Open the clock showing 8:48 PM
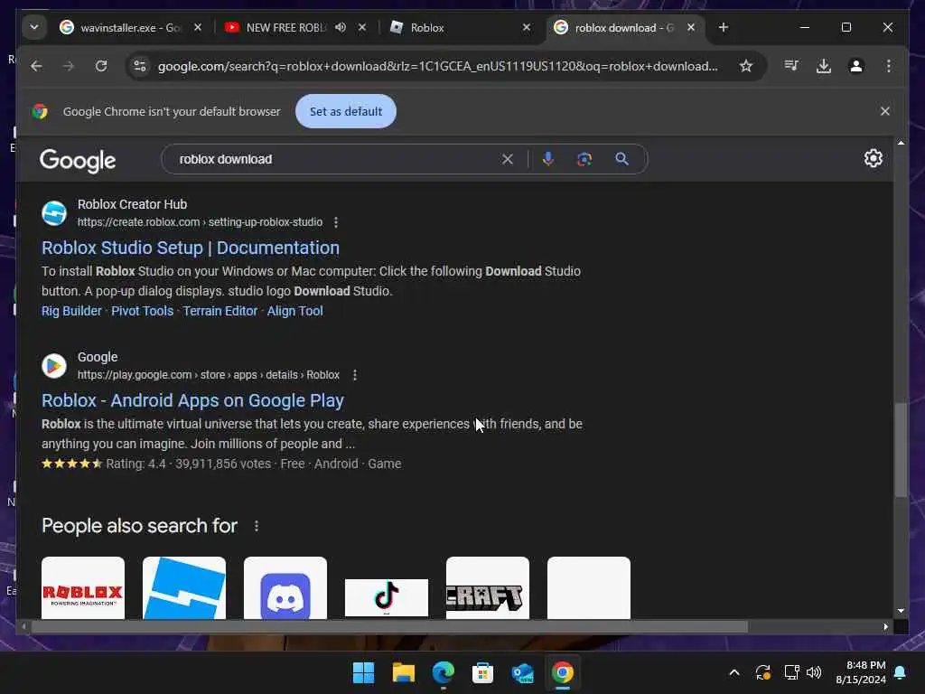Screen dimensions: 925x694 point(861,672)
